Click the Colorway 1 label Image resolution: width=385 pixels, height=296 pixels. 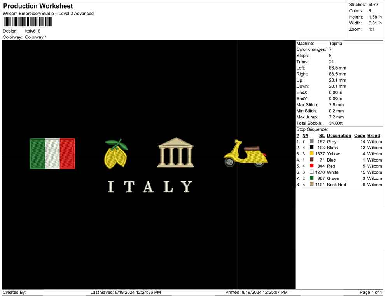point(36,37)
